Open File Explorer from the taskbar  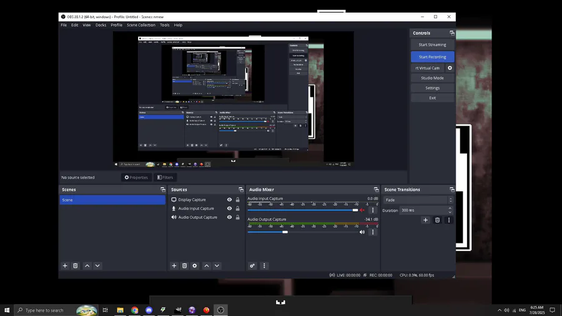tap(120, 310)
